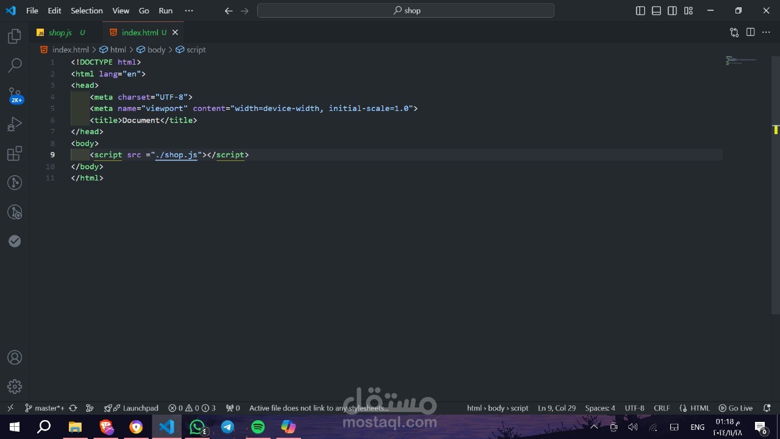Open the ./shop.js link in the code
This screenshot has width=780, height=439.
[x=176, y=155]
